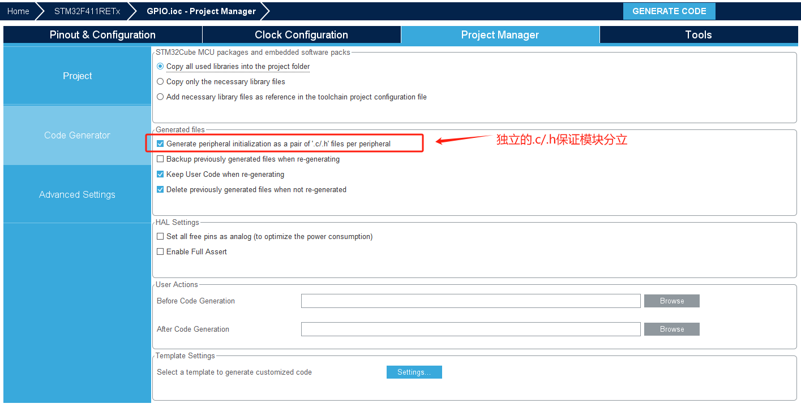Open the Tools tab
The width and height of the screenshot is (801, 408).
click(698, 34)
